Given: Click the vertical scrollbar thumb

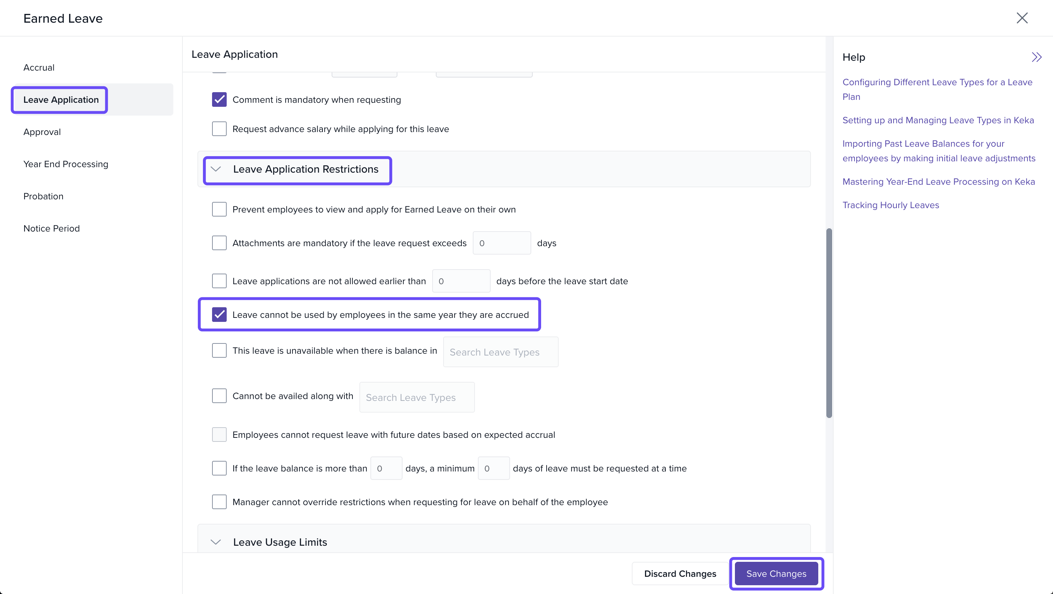Looking at the screenshot, I should pyautogui.click(x=829, y=323).
